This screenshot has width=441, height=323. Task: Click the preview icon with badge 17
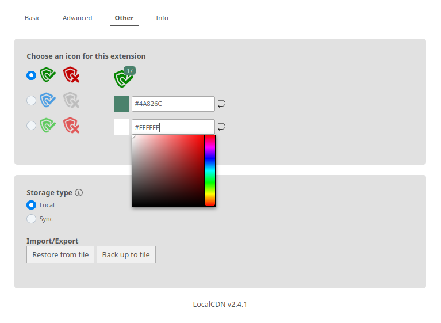125,77
